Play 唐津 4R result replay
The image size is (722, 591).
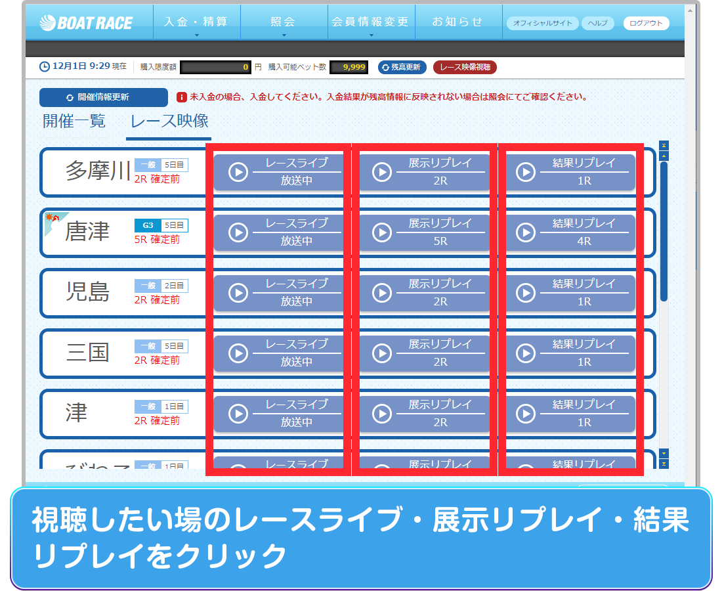[x=568, y=232]
